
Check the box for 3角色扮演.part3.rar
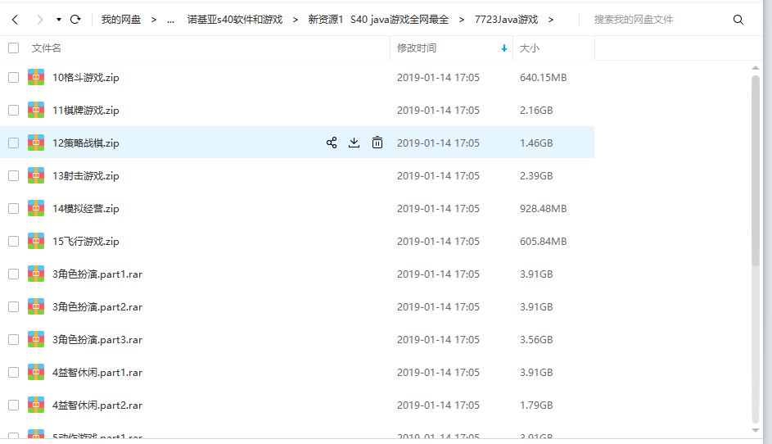(x=14, y=339)
